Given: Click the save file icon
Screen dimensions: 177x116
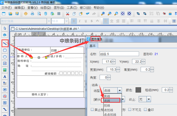Looking at the screenshot, I should click(17, 14).
